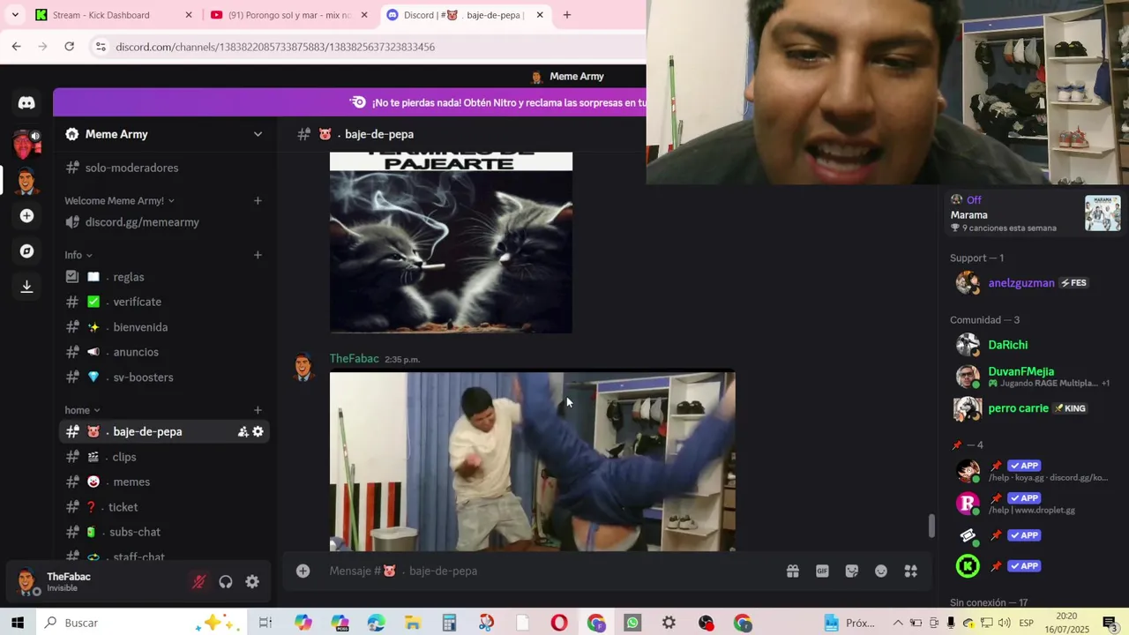Close the Kick Dashboard tab

(189, 15)
